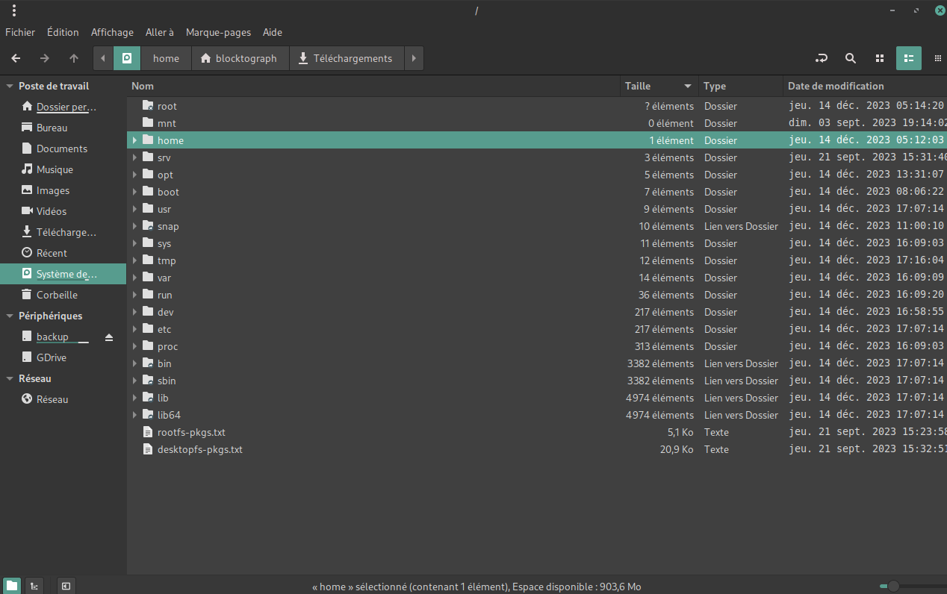Open the Aide menu
Viewport: 947px width, 594px height.
273,32
